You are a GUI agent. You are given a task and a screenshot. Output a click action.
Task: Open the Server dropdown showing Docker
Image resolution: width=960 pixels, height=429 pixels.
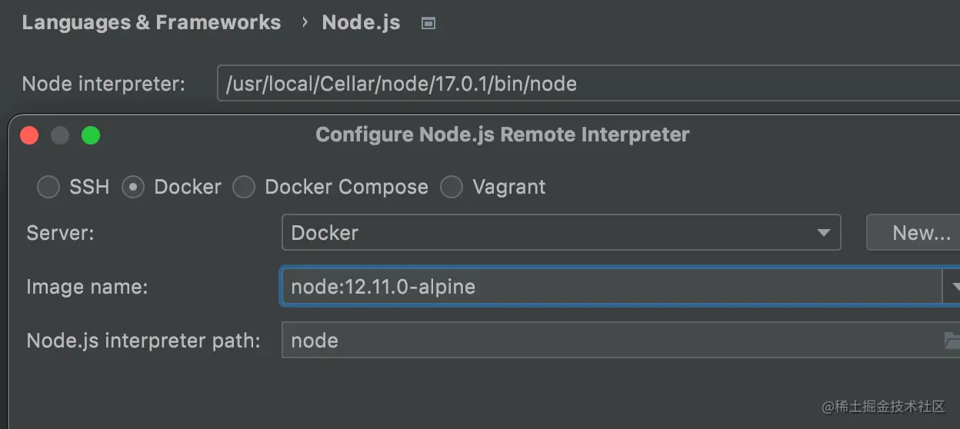tap(562, 233)
